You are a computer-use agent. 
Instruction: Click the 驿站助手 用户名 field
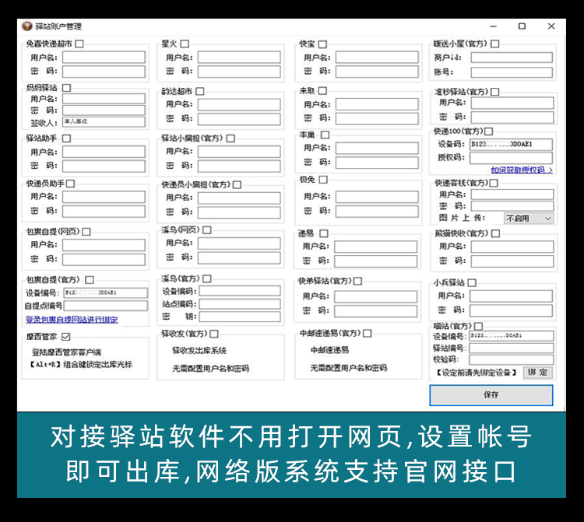point(104,152)
